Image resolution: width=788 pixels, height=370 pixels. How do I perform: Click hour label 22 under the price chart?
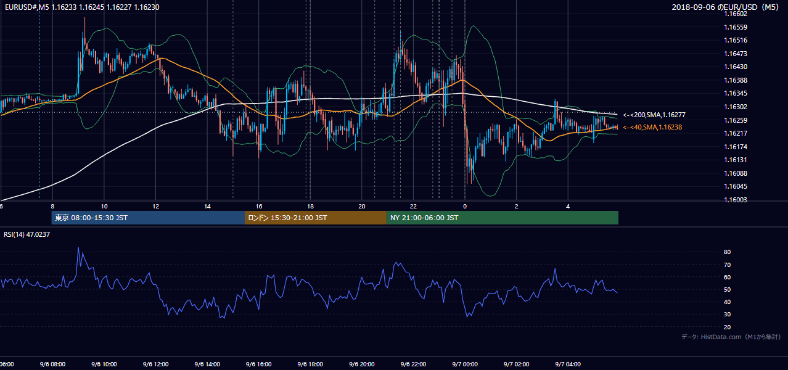[x=414, y=207]
